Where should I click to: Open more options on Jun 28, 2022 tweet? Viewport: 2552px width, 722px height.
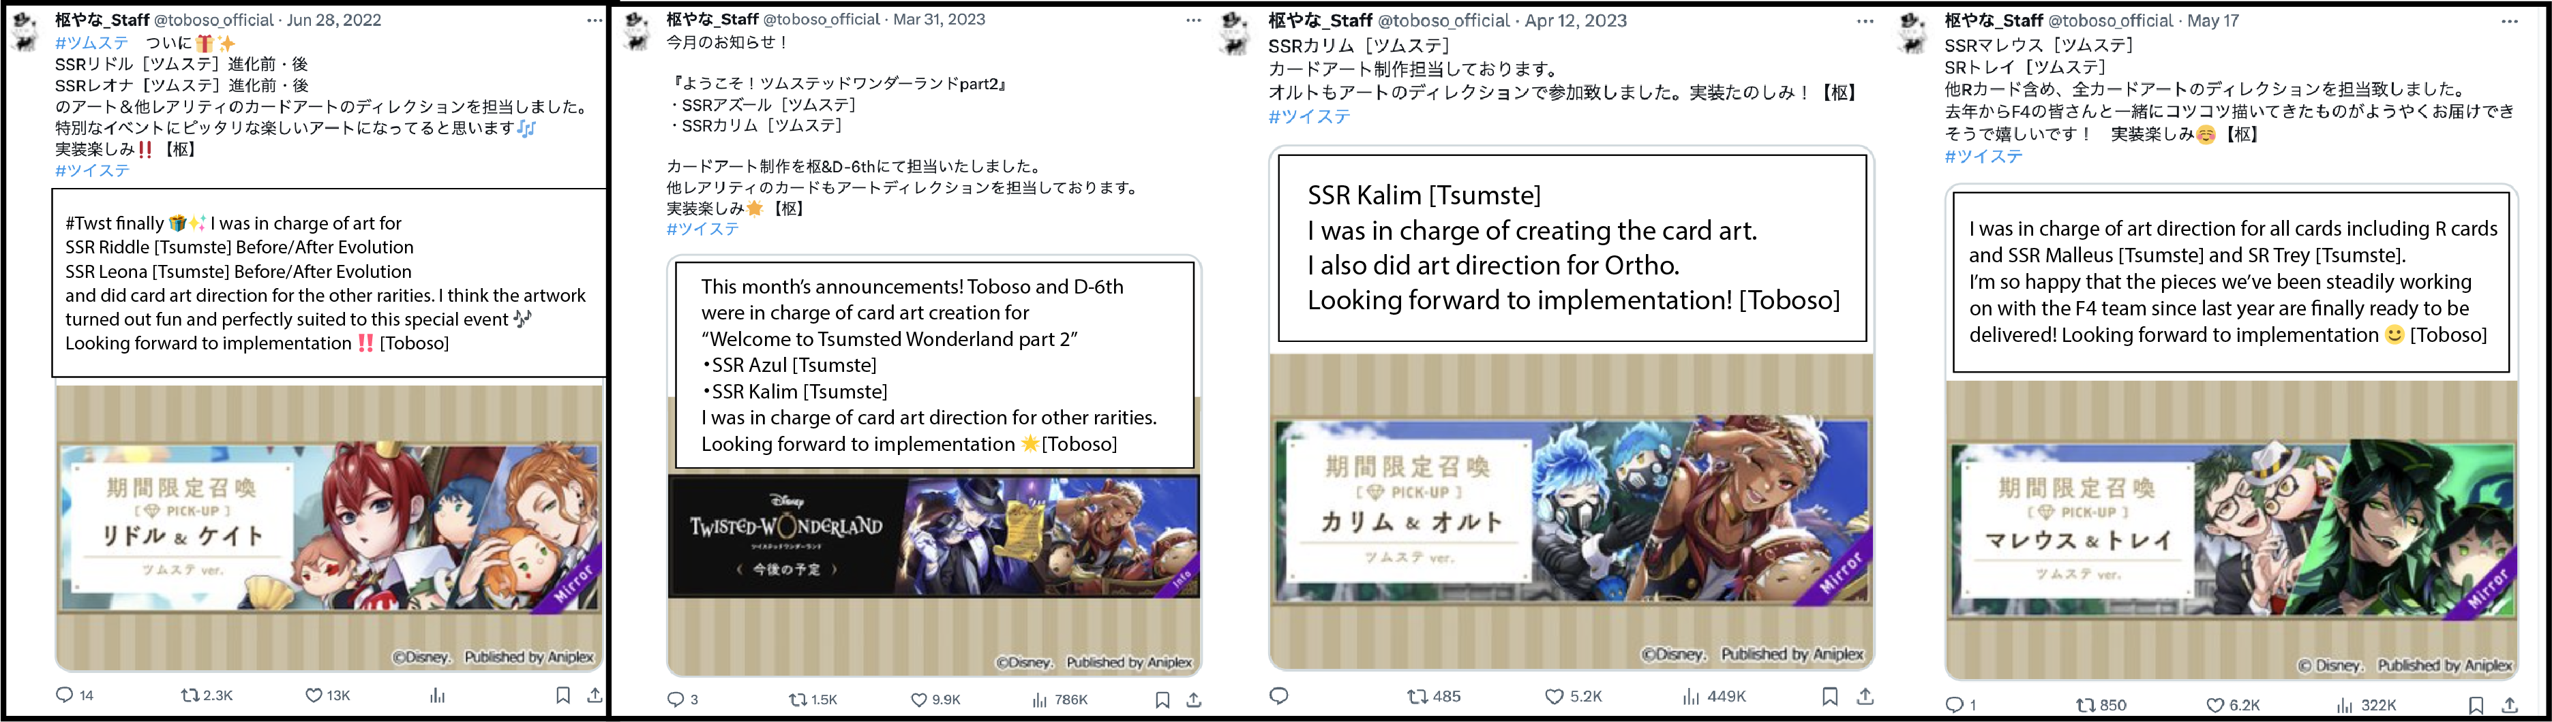(593, 20)
